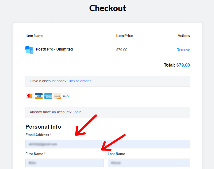Click the Login link for existing accounts
214x169 pixels.
(77, 112)
